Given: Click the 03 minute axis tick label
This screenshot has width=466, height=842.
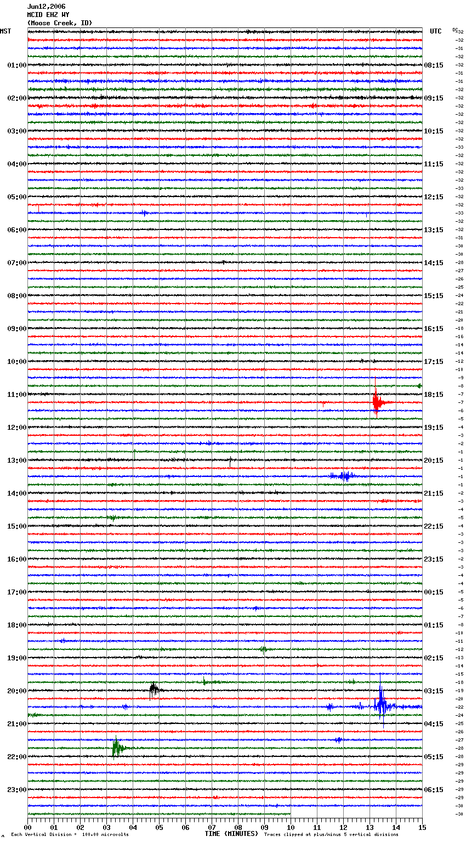Looking at the screenshot, I should point(107,827).
